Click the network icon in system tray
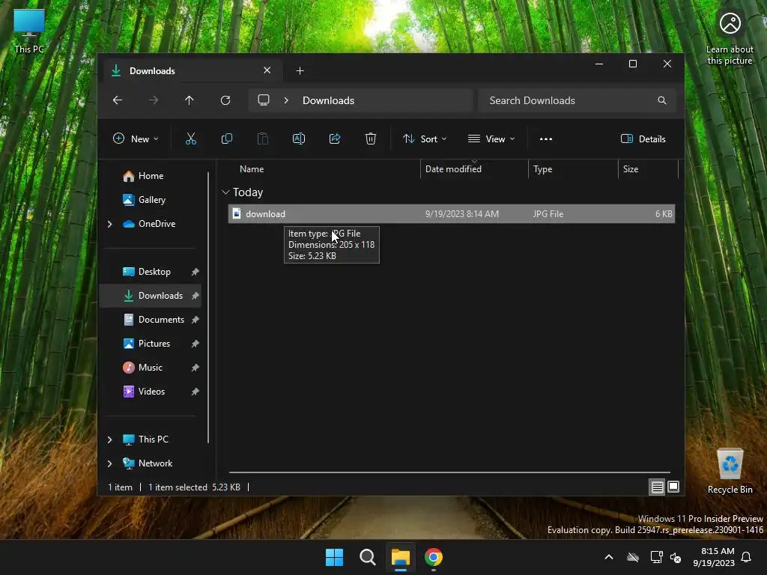The width and height of the screenshot is (767, 575). click(x=656, y=557)
